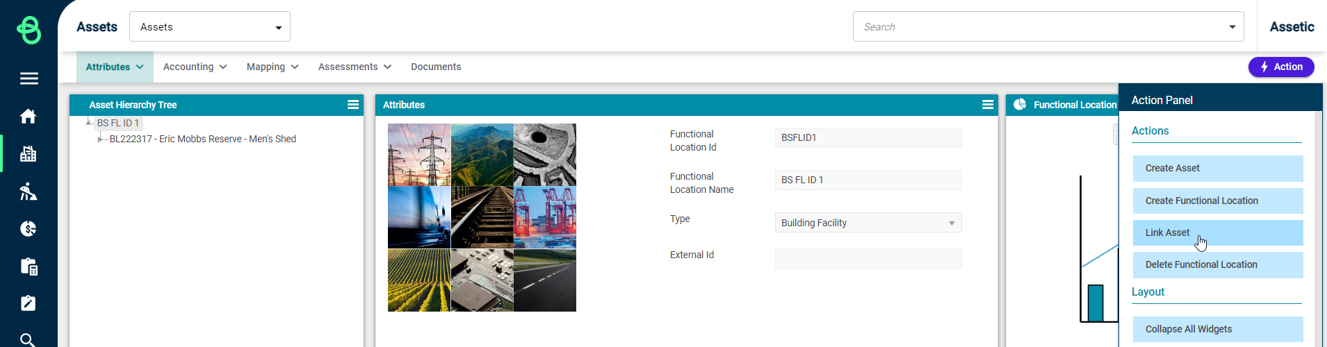Open the clipboard with table sidebar icon

point(29,266)
